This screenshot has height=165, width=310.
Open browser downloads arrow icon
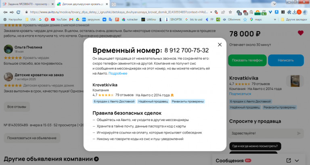pyautogui.click(x=294, y=12)
